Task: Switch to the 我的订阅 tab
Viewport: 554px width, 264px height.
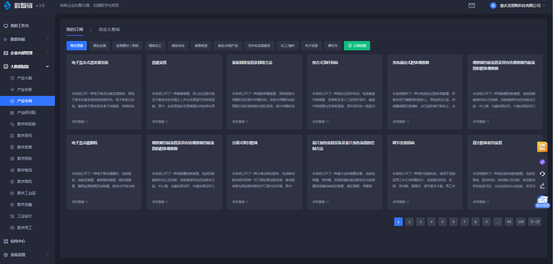Action: point(75,29)
